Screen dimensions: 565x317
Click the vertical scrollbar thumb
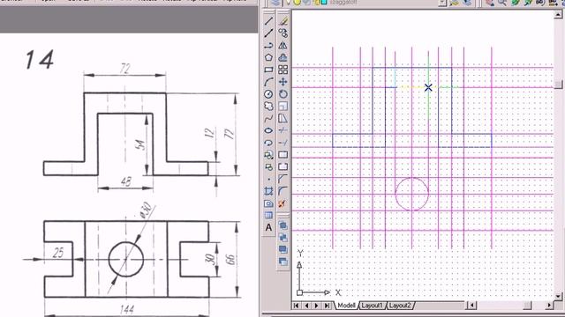pos(559,85)
